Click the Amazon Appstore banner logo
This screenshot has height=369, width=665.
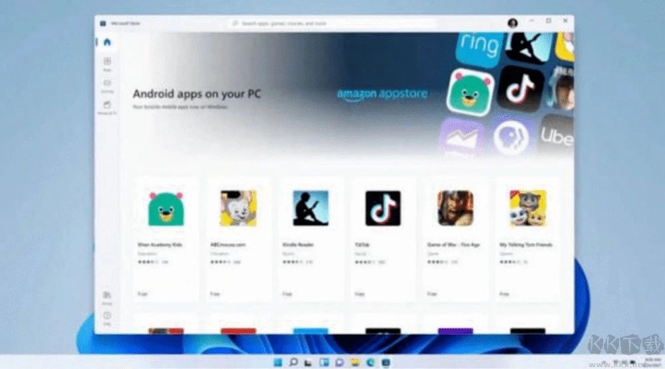click(x=382, y=94)
